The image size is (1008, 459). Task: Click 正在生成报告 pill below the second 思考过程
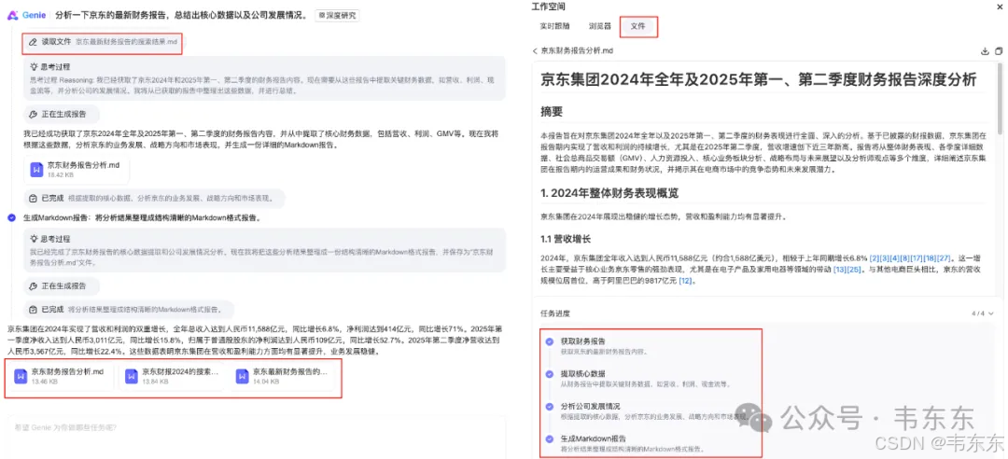point(62,285)
